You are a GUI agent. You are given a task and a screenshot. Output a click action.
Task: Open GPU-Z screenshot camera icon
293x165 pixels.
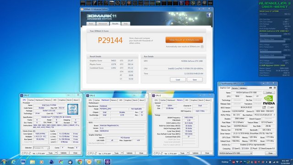tap(271, 88)
